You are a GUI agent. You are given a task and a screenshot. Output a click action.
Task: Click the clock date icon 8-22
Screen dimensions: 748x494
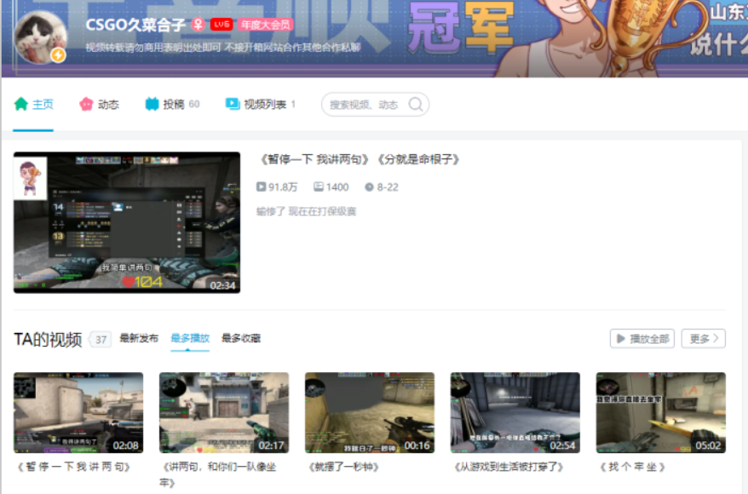tap(369, 187)
